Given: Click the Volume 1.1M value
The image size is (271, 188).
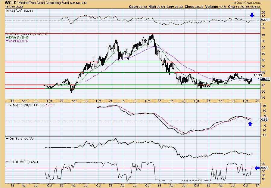Looking at the screenshot, I should click(216, 7).
